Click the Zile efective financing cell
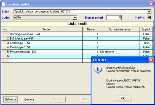The image size is (155, 105). (x=119, y=52)
